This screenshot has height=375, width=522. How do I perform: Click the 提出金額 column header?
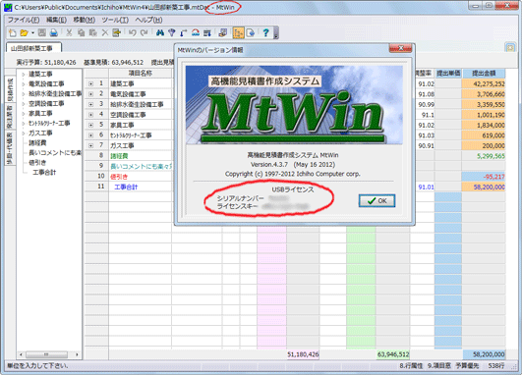(484, 74)
